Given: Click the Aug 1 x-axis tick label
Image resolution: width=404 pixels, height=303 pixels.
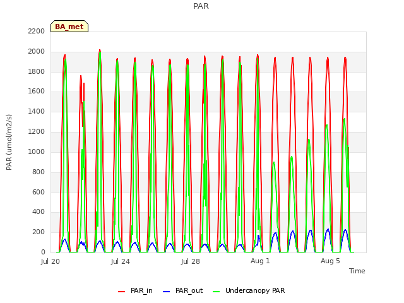Looking at the screenshot, I should coord(260,261).
